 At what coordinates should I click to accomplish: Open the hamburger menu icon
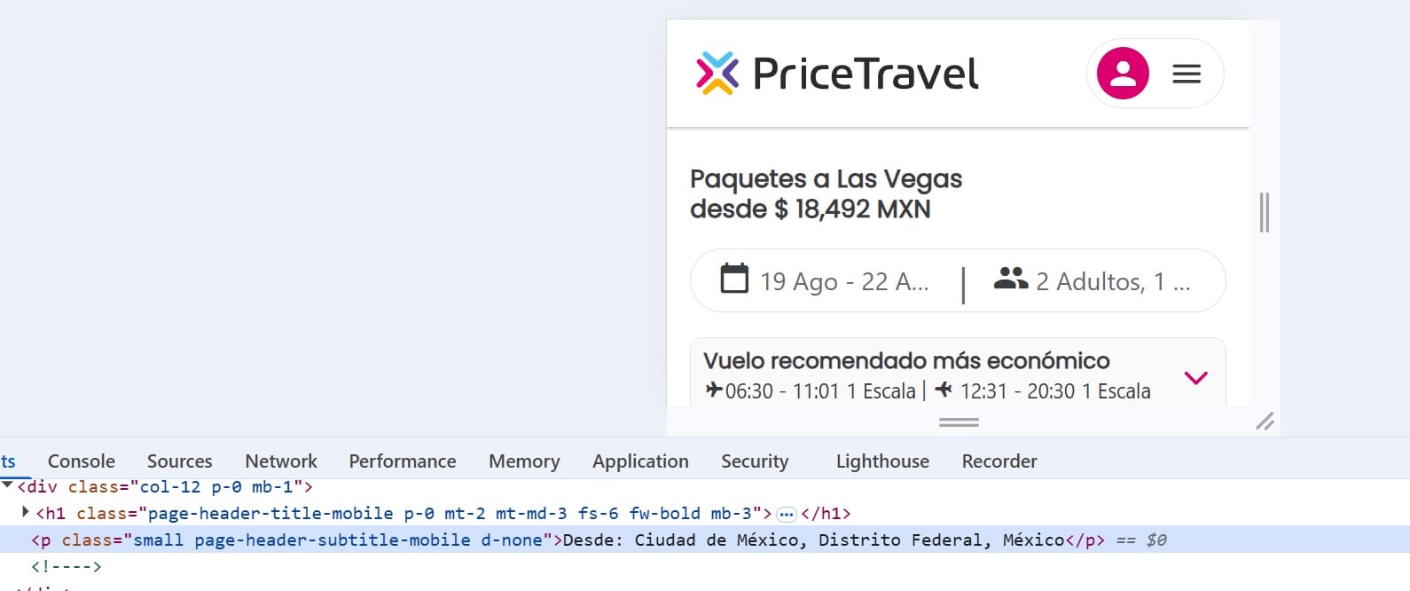pos(1187,74)
